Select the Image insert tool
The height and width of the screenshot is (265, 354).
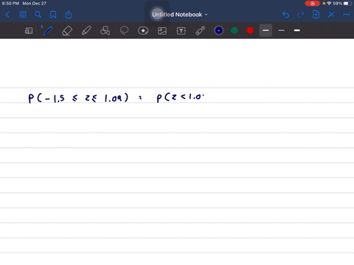coord(162,31)
